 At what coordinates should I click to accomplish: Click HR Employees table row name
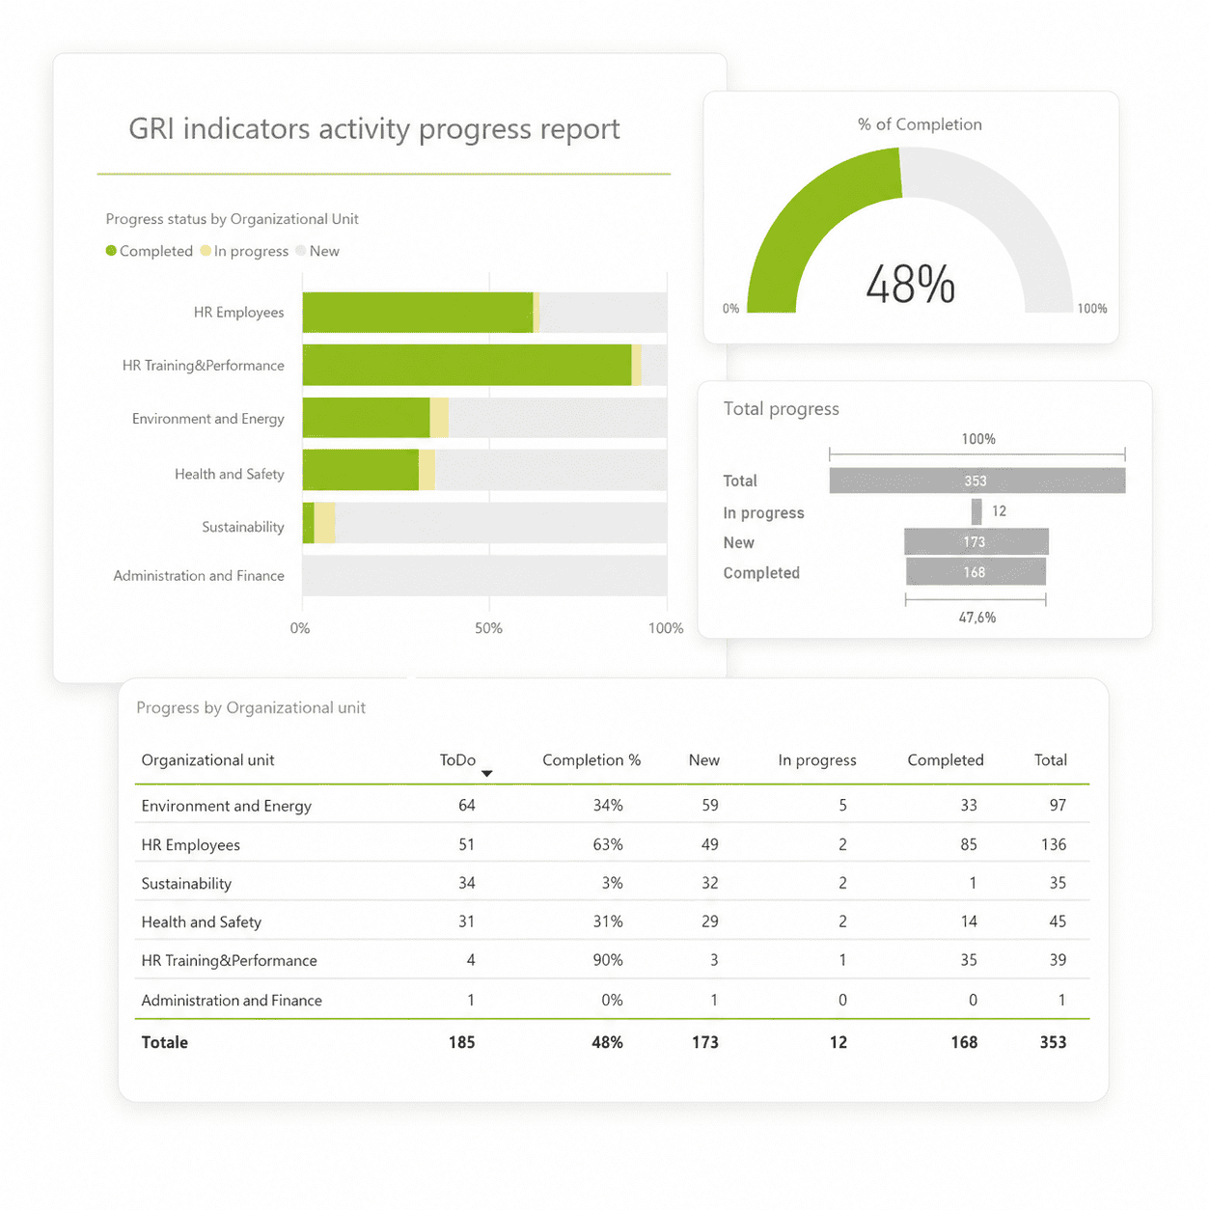click(x=190, y=845)
